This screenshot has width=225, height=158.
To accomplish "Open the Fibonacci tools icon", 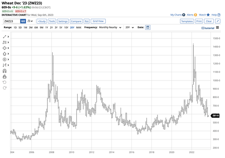I will pyautogui.click(x=5, y=42).
